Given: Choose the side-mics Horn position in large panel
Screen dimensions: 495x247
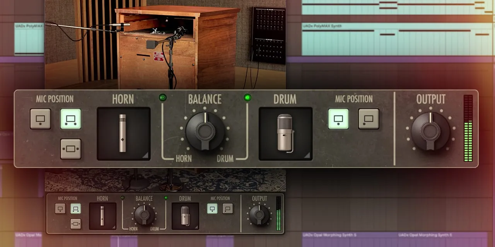Looking at the screenshot, I should coord(71,149).
